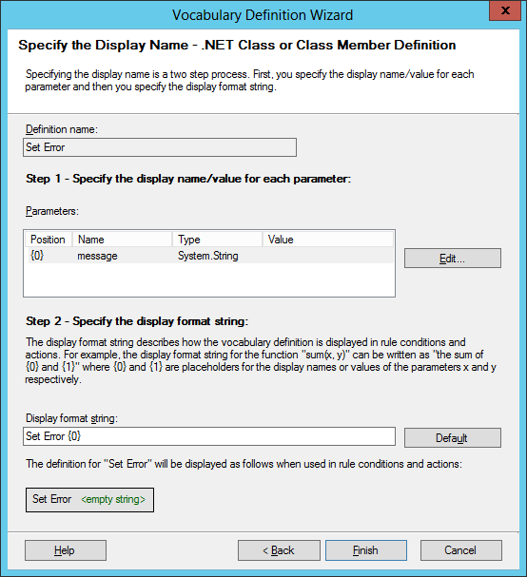
Task: Click Finish to complete the wizard
Action: [x=365, y=550]
